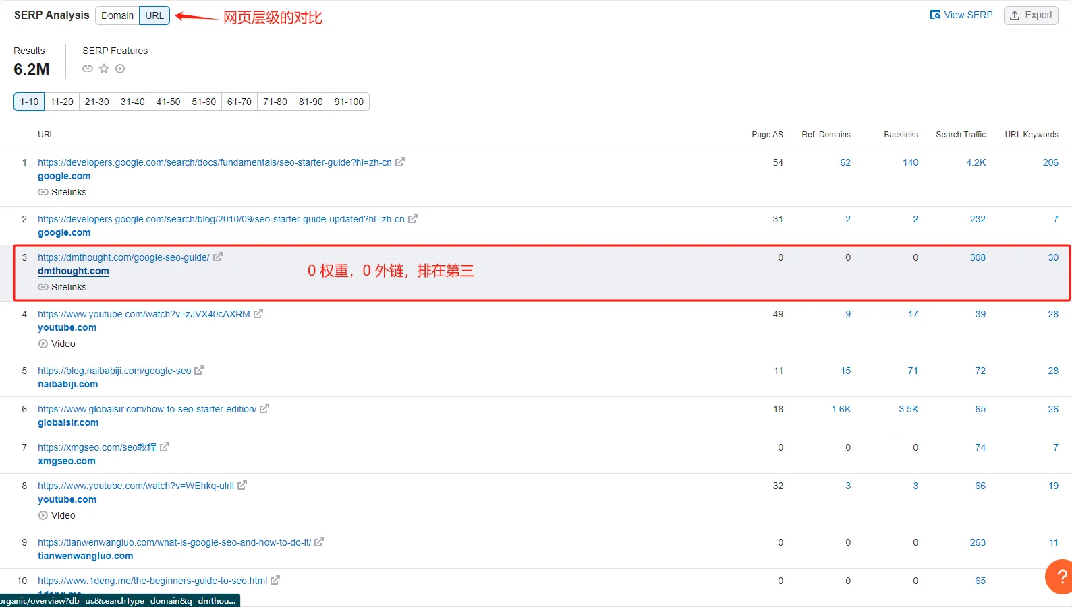Click the Sitelinks icon in the dmthought.com row
Screen dimensions: 1072x607
43,287
